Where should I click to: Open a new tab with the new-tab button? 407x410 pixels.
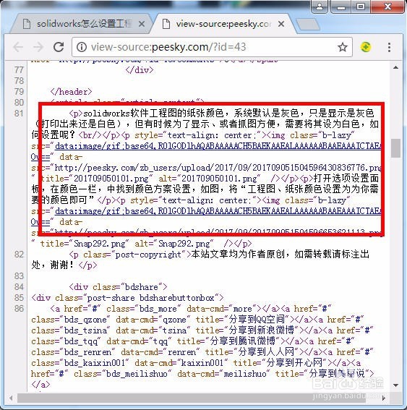click(x=308, y=25)
